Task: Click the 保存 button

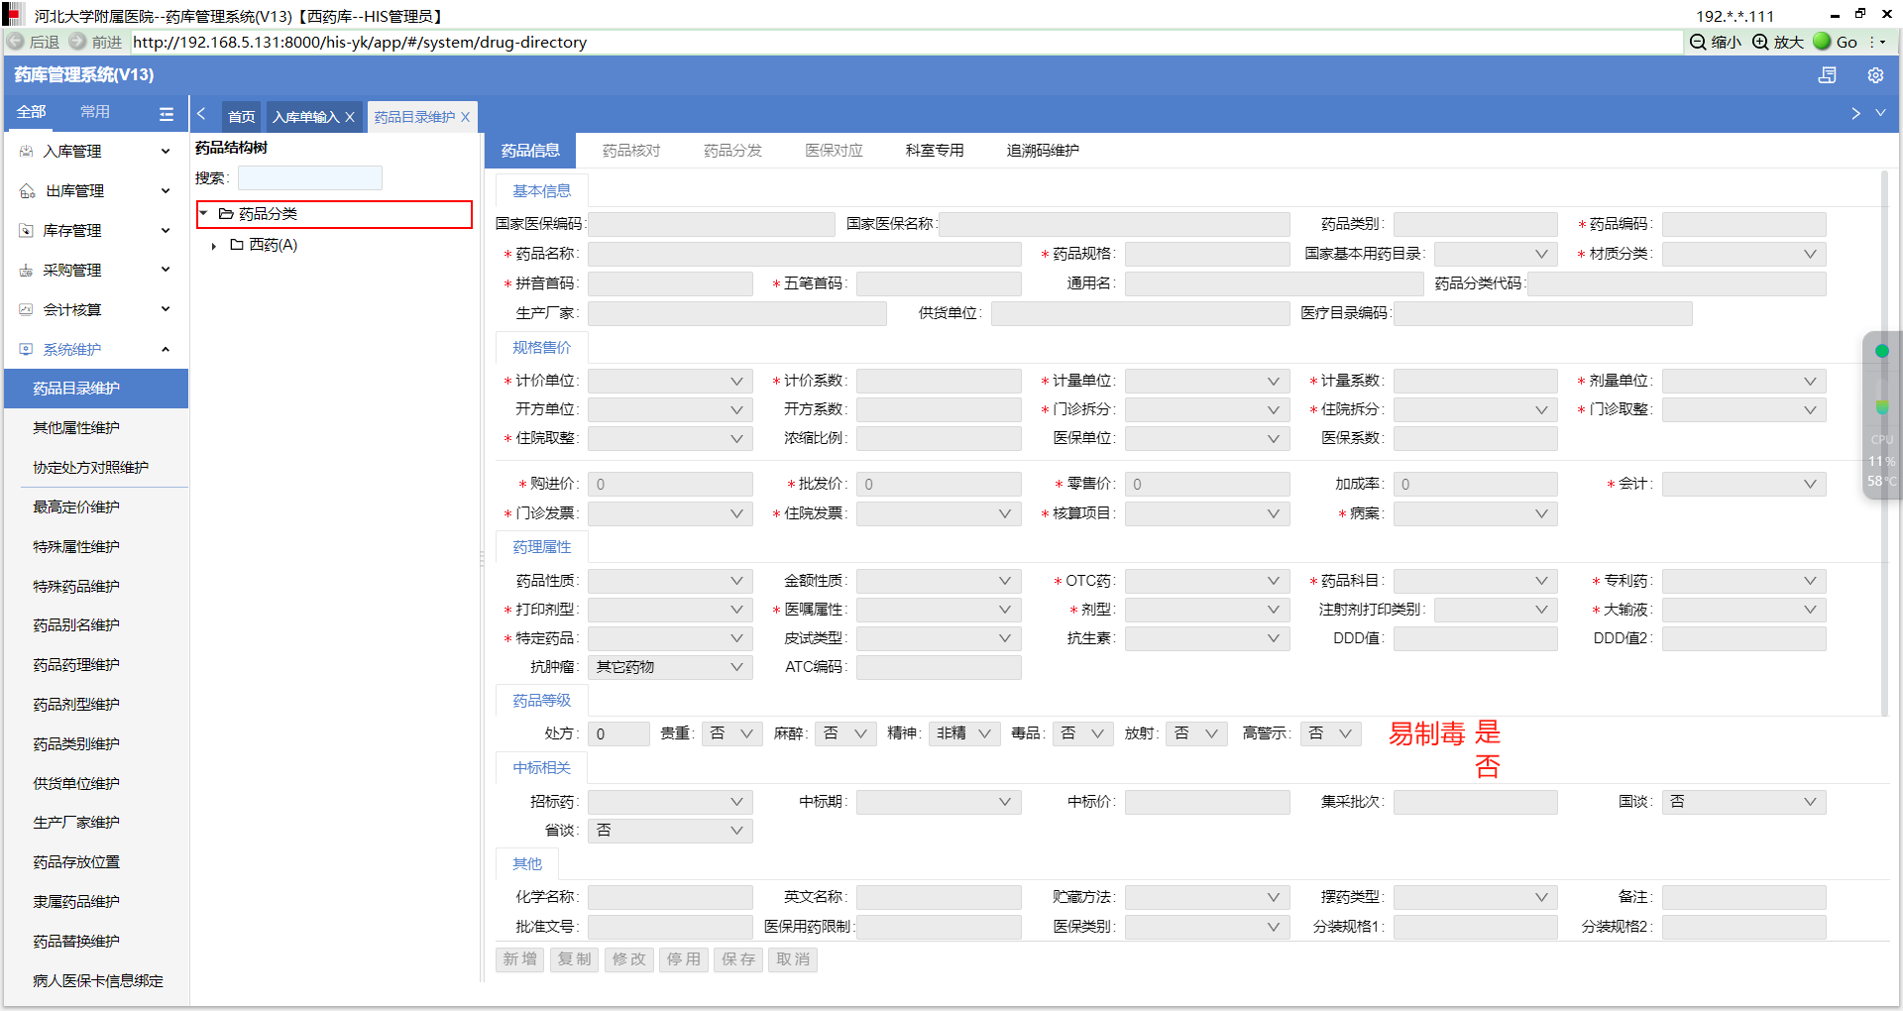Action: click(738, 959)
